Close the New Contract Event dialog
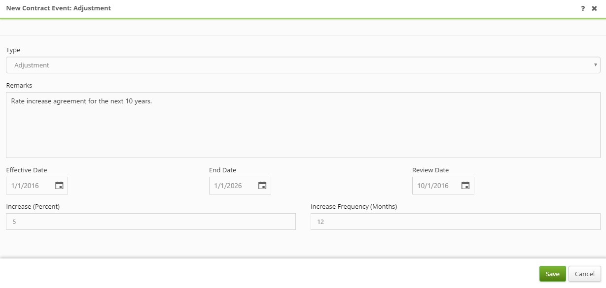Image resolution: width=606 pixels, height=288 pixels. tap(594, 8)
